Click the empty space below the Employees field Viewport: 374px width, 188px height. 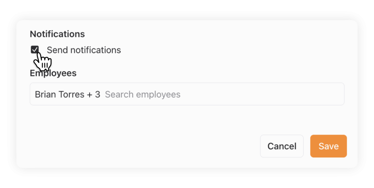187,119
